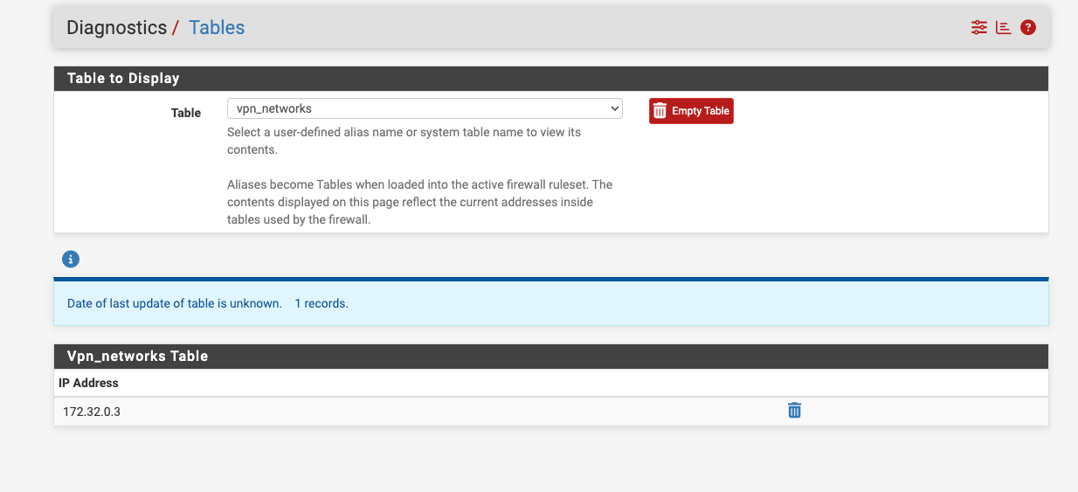Viewport: 1078px width, 492px height.
Task: Click the Vpn_networks Table panel heading
Action: (x=137, y=356)
